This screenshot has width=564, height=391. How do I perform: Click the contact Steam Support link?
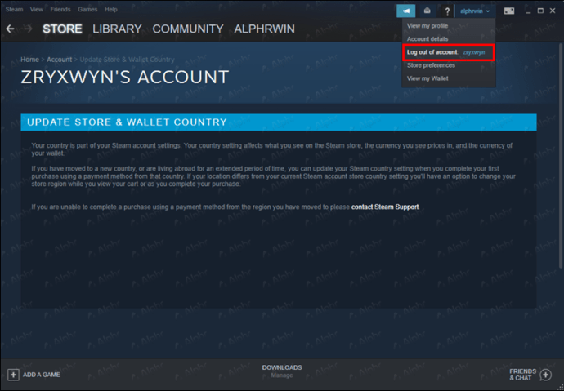pos(385,207)
